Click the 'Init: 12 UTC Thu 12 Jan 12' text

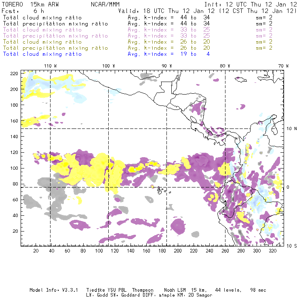[x=251, y=4]
